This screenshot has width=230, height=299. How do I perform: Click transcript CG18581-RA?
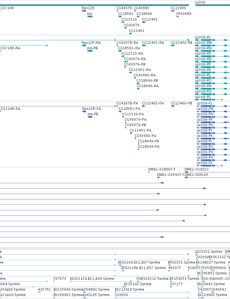pyautogui.click(x=129, y=48)
